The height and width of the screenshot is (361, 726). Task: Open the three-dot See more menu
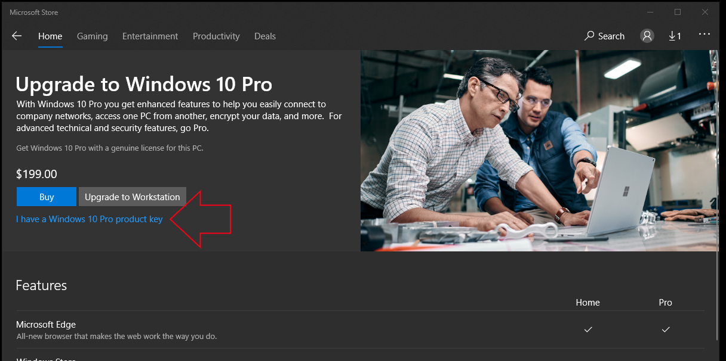pyautogui.click(x=705, y=35)
